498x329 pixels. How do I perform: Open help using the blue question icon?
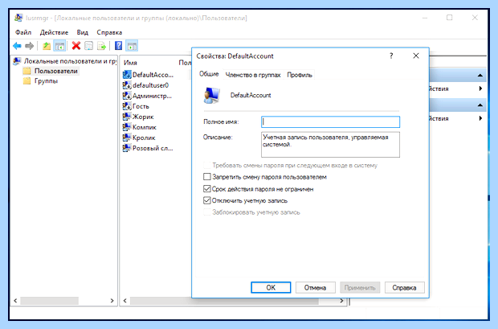118,46
